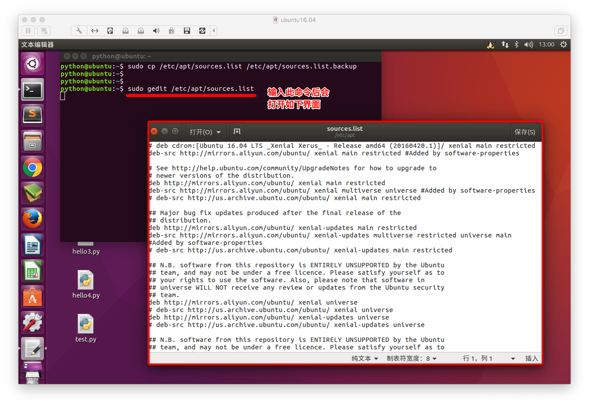Launch Firefox from the launcher

click(x=32, y=219)
